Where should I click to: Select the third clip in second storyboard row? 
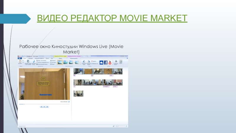[x=98, y=82]
